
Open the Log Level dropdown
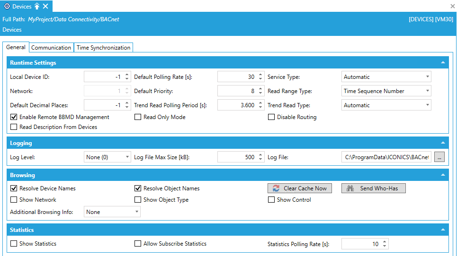[x=108, y=157]
